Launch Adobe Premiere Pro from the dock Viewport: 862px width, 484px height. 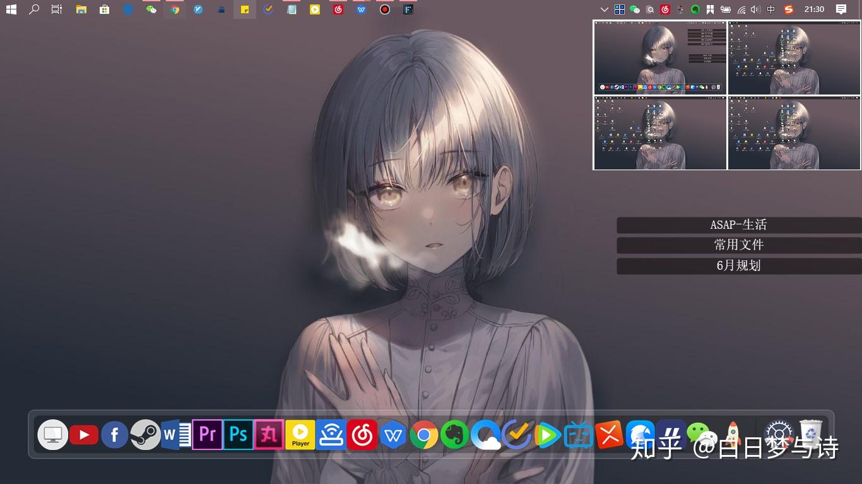pyautogui.click(x=207, y=434)
